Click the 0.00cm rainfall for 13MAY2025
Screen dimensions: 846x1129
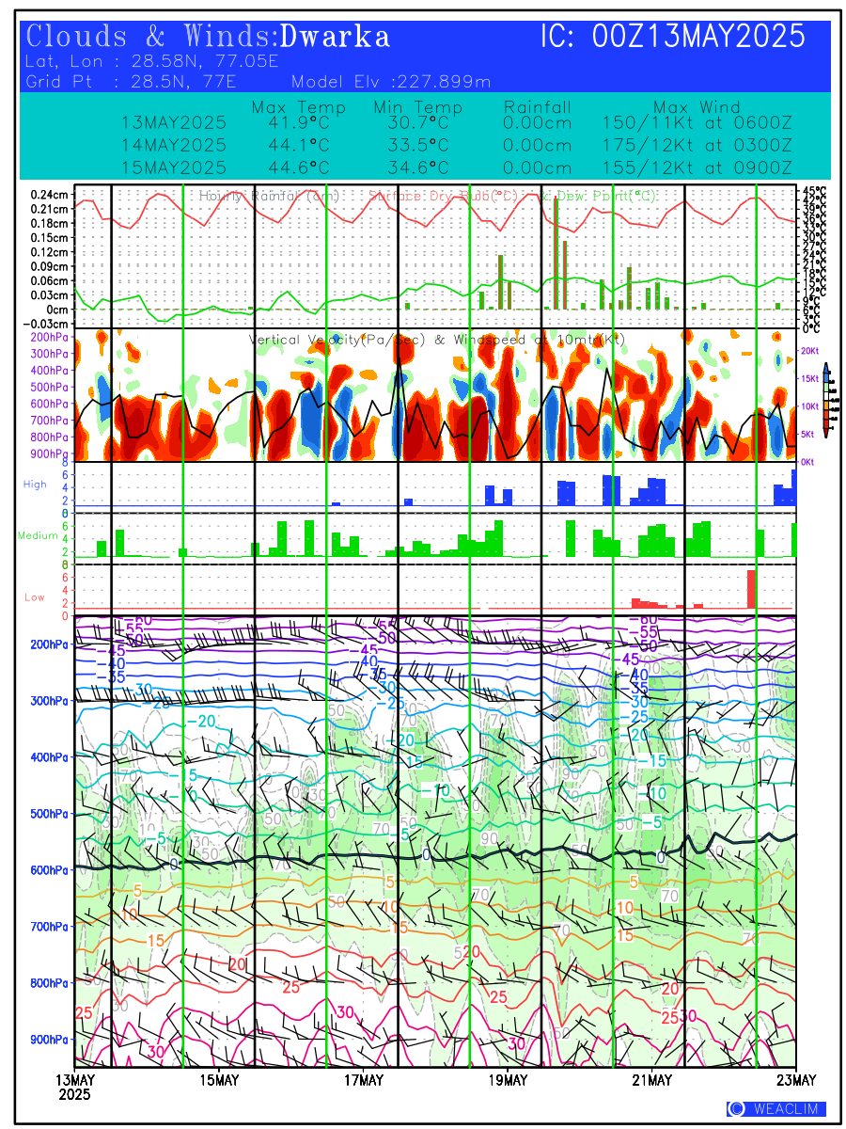coord(538,123)
